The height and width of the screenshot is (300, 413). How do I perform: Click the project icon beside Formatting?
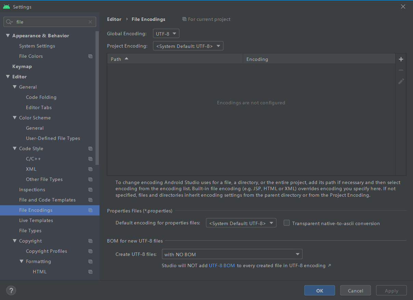click(x=90, y=261)
